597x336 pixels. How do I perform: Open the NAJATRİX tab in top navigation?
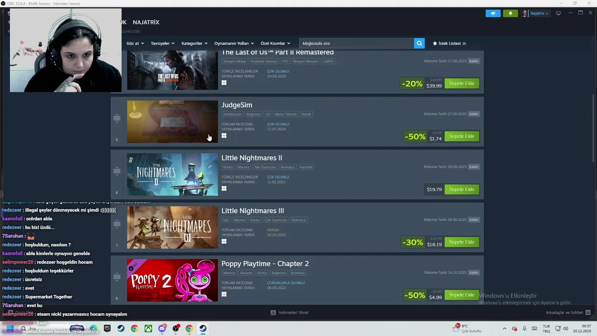pyautogui.click(x=146, y=22)
